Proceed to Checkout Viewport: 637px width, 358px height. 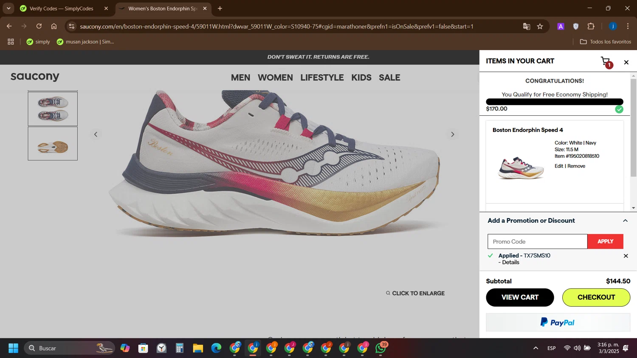(x=596, y=297)
